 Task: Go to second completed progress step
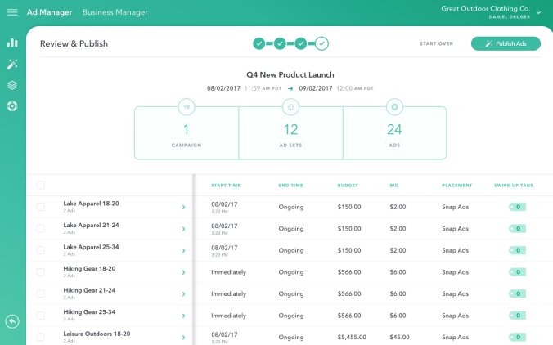tap(280, 43)
